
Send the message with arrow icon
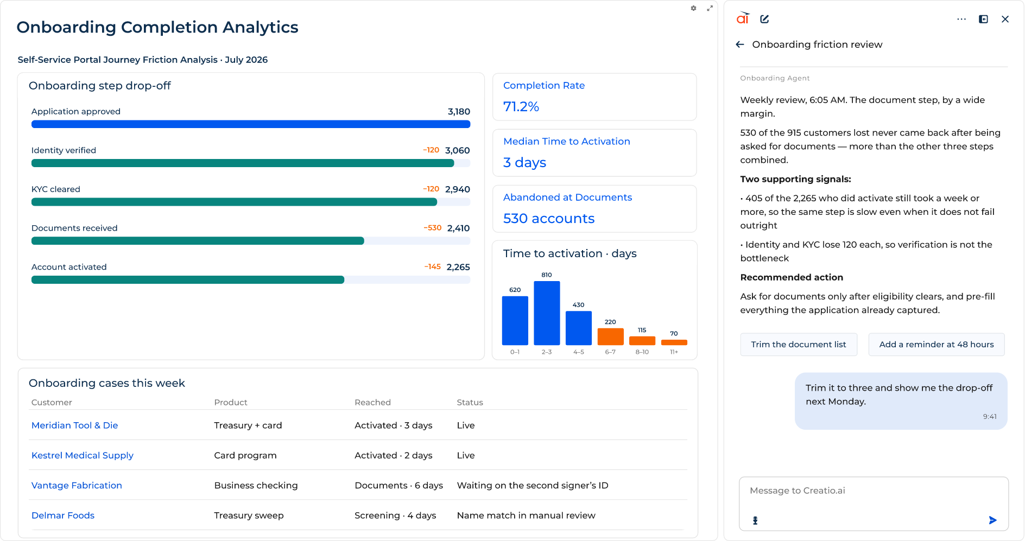click(x=992, y=520)
